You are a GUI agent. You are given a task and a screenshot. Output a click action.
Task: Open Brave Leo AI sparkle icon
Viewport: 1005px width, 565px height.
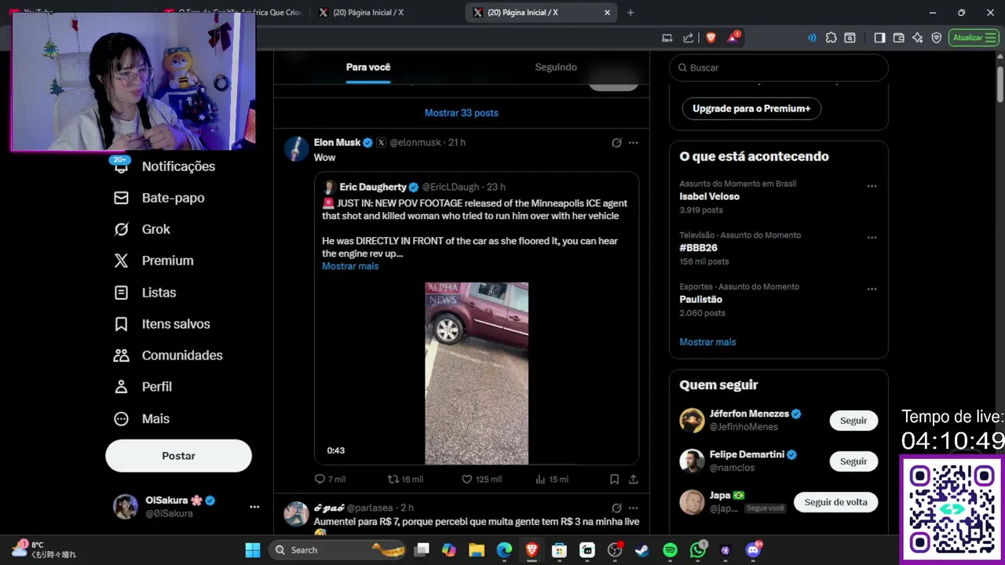coord(918,38)
